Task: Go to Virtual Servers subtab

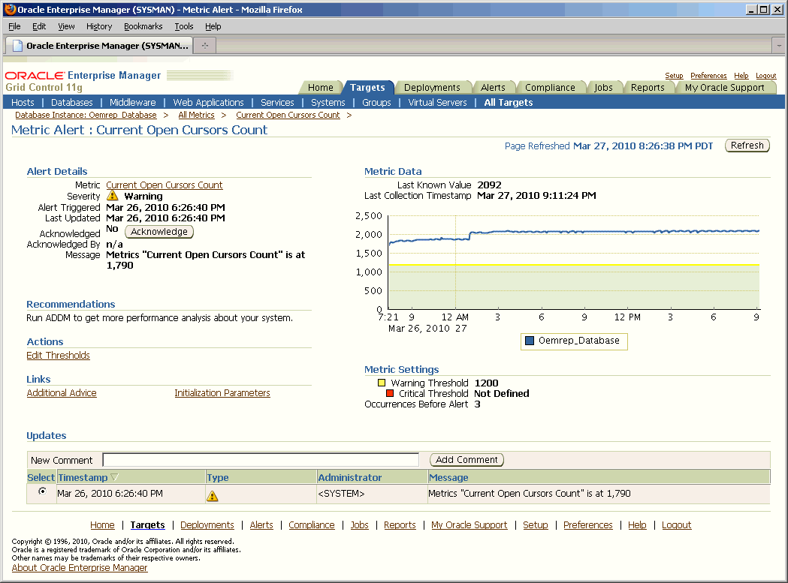Action: tap(437, 103)
